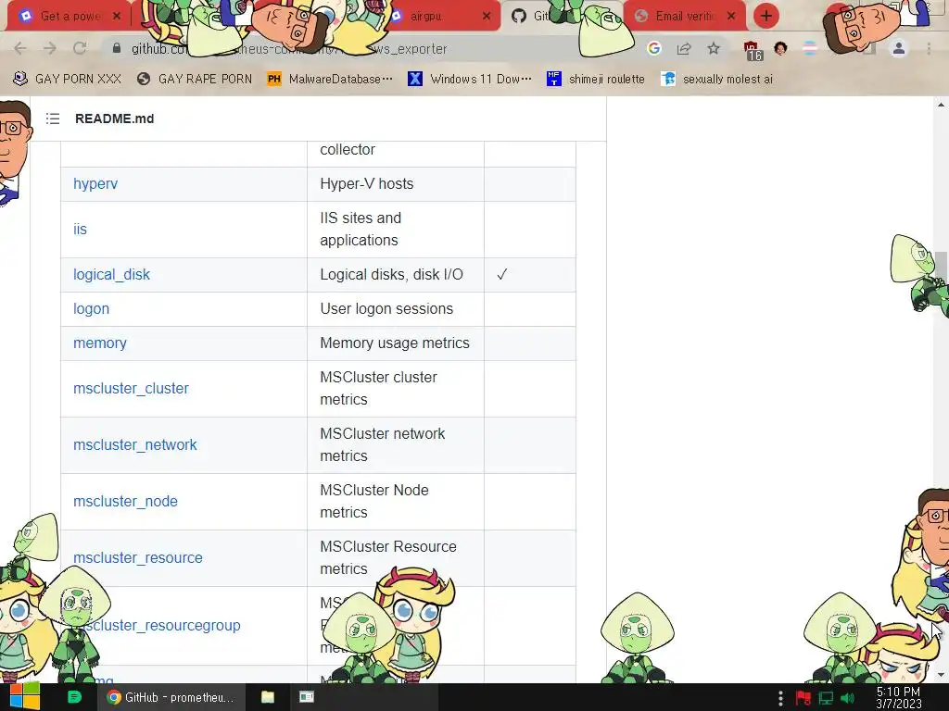Select the GitHub tab

(533, 16)
